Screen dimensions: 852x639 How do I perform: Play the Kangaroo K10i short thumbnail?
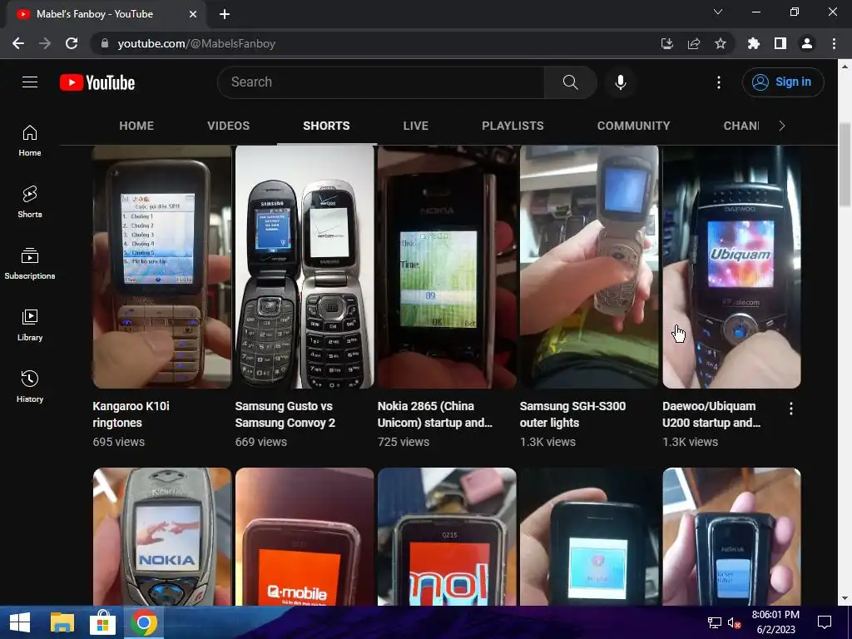coord(162,267)
